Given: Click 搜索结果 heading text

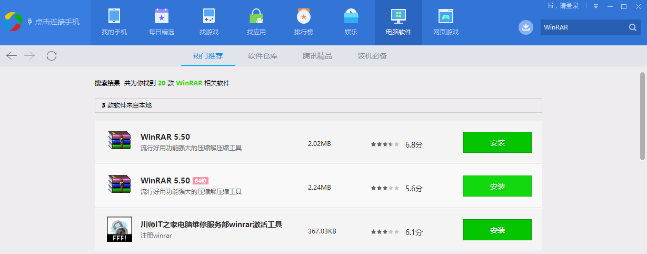Looking at the screenshot, I should coord(107,83).
